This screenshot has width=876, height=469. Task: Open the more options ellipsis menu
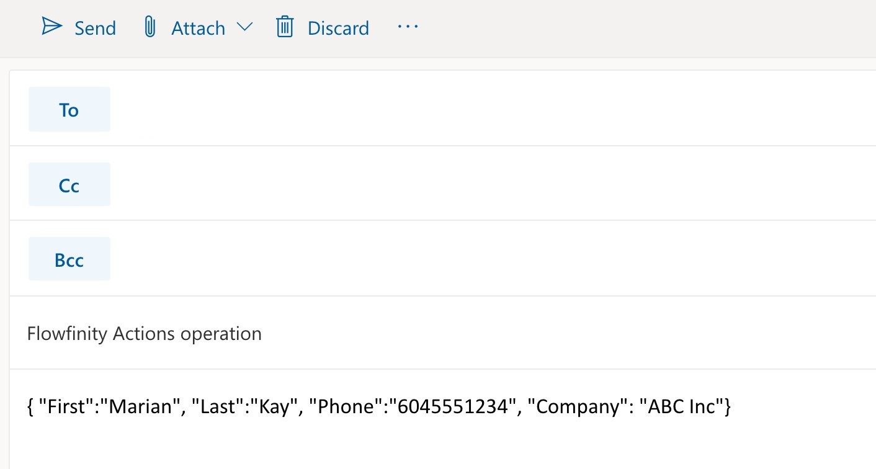(x=408, y=27)
